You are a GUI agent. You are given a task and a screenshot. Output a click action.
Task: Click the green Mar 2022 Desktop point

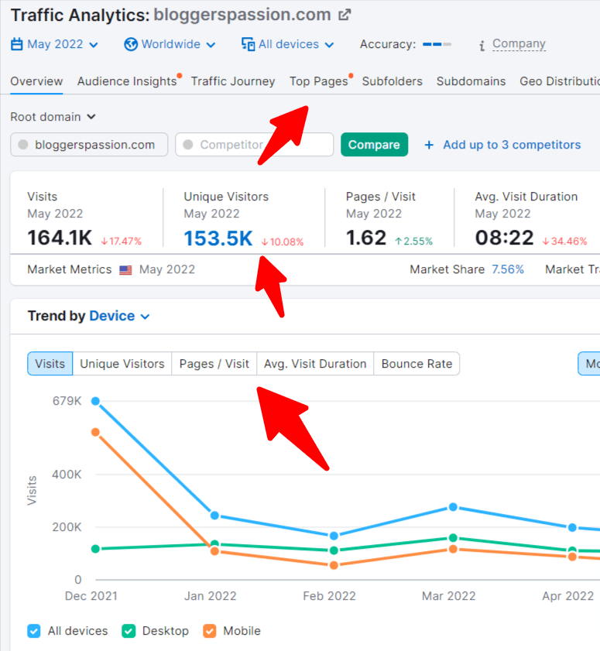(x=453, y=538)
